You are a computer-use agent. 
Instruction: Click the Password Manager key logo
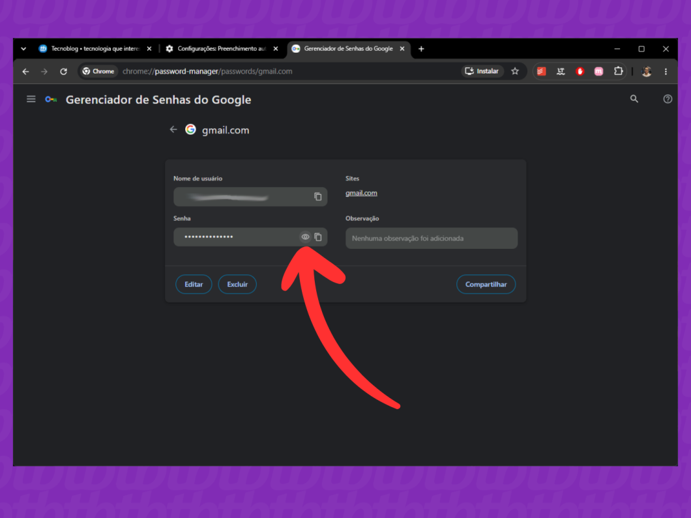click(51, 100)
